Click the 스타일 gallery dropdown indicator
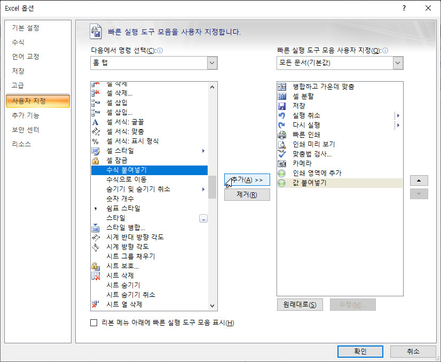The width and height of the screenshot is (441, 362). 203,218
